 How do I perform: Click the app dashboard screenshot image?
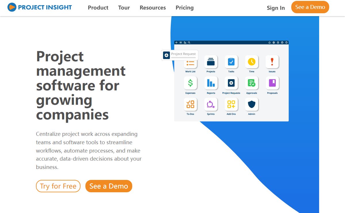coord(231,81)
